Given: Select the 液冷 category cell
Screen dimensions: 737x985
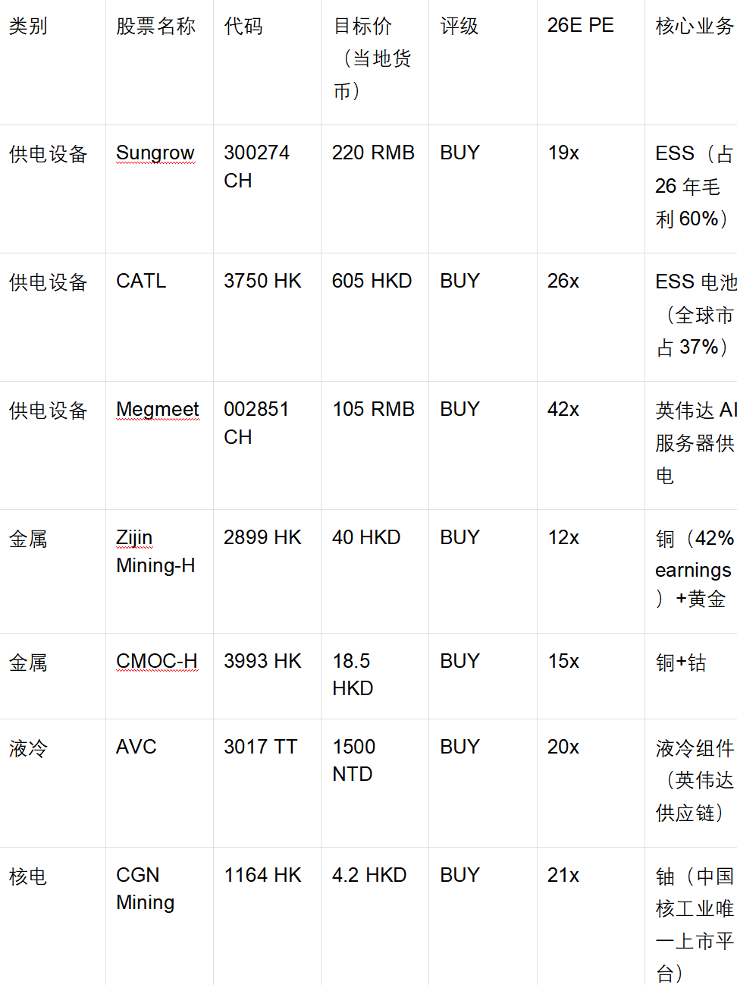Looking at the screenshot, I should [28, 749].
